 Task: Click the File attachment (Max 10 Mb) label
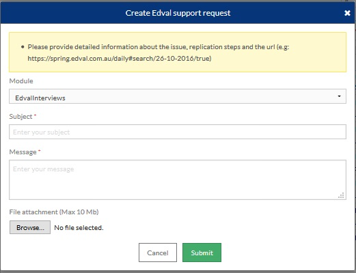(54, 212)
